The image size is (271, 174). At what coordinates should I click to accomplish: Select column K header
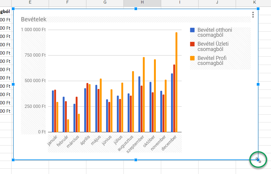coord(254,2)
